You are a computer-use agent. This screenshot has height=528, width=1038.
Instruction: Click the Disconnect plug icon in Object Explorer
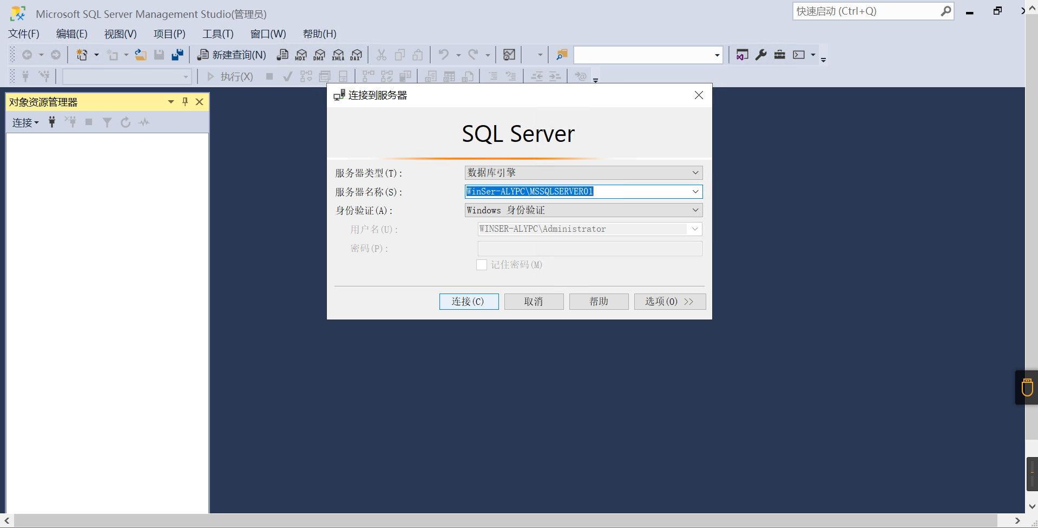click(x=70, y=122)
